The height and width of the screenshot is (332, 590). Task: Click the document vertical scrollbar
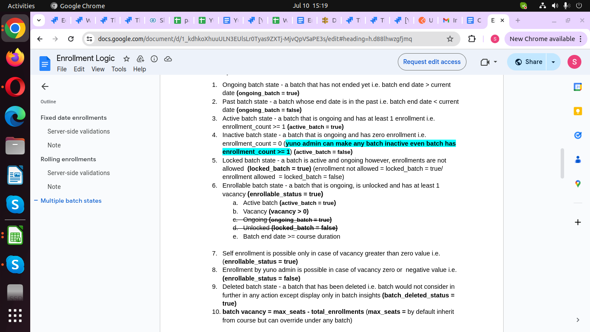point(562,163)
